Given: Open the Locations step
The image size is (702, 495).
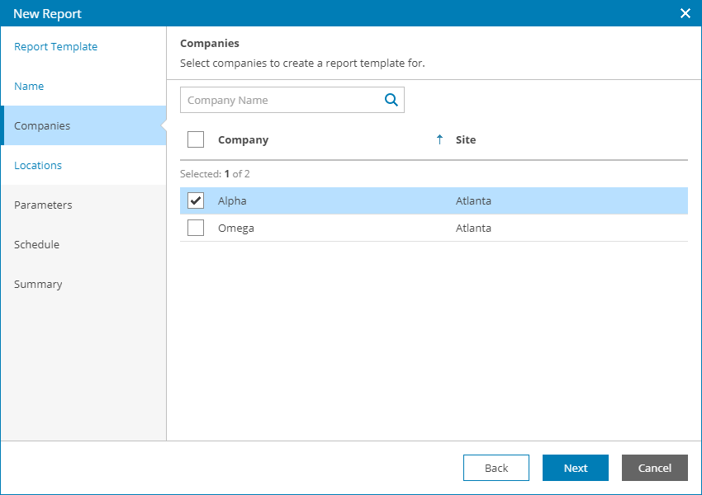Looking at the screenshot, I should [38, 166].
